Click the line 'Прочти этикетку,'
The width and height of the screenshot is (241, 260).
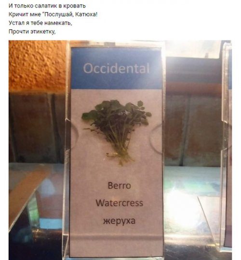pyautogui.click(x=32, y=31)
